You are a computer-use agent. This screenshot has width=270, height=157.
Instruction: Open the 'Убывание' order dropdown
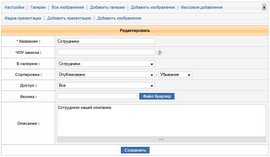(x=175, y=75)
